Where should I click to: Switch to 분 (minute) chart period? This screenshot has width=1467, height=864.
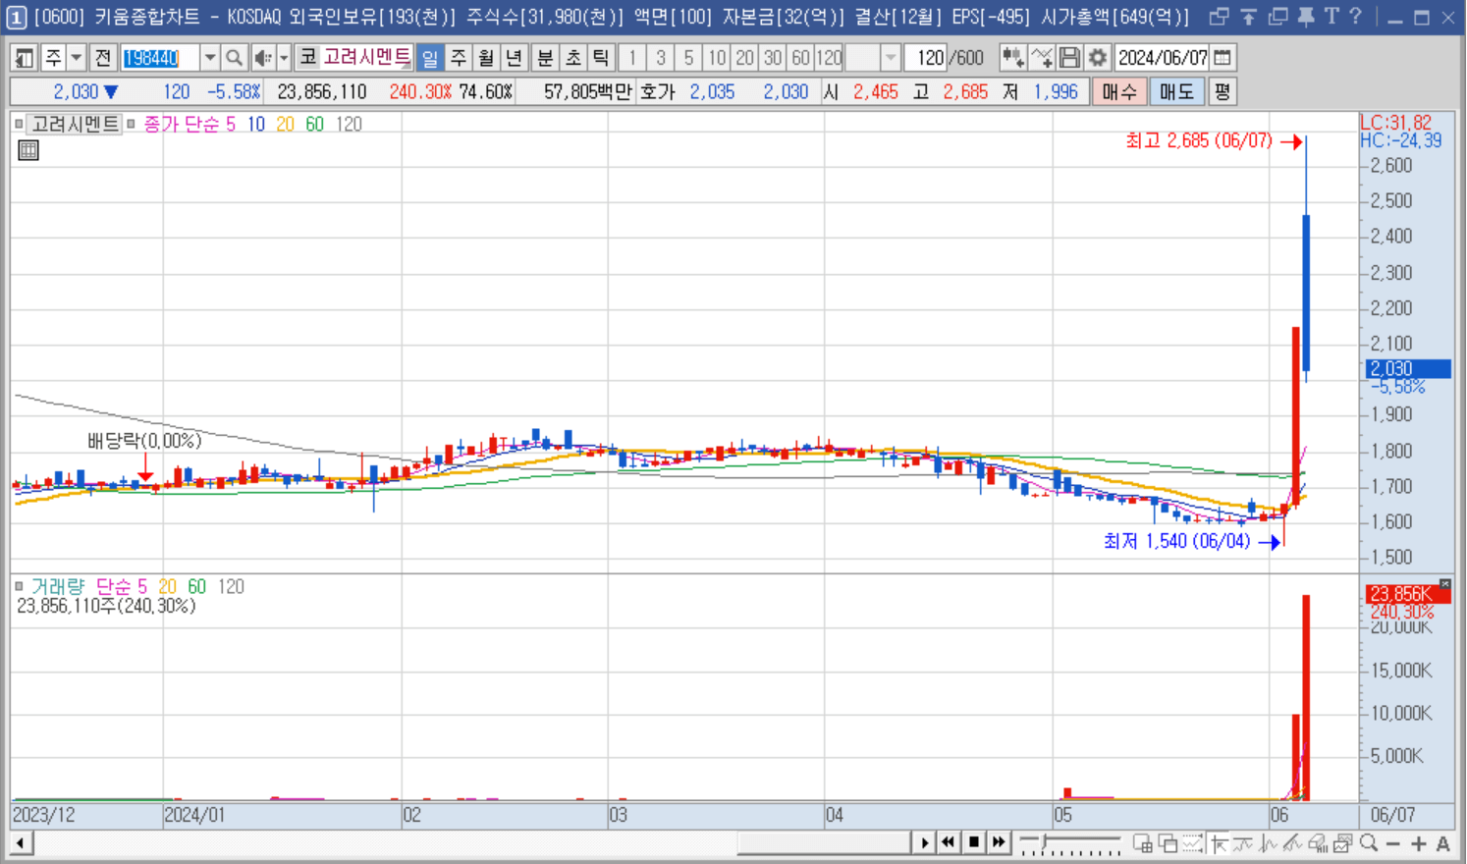click(x=545, y=58)
